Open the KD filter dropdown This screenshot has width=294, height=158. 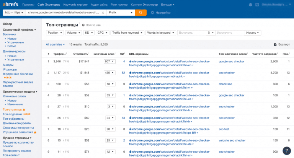tap(89, 33)
